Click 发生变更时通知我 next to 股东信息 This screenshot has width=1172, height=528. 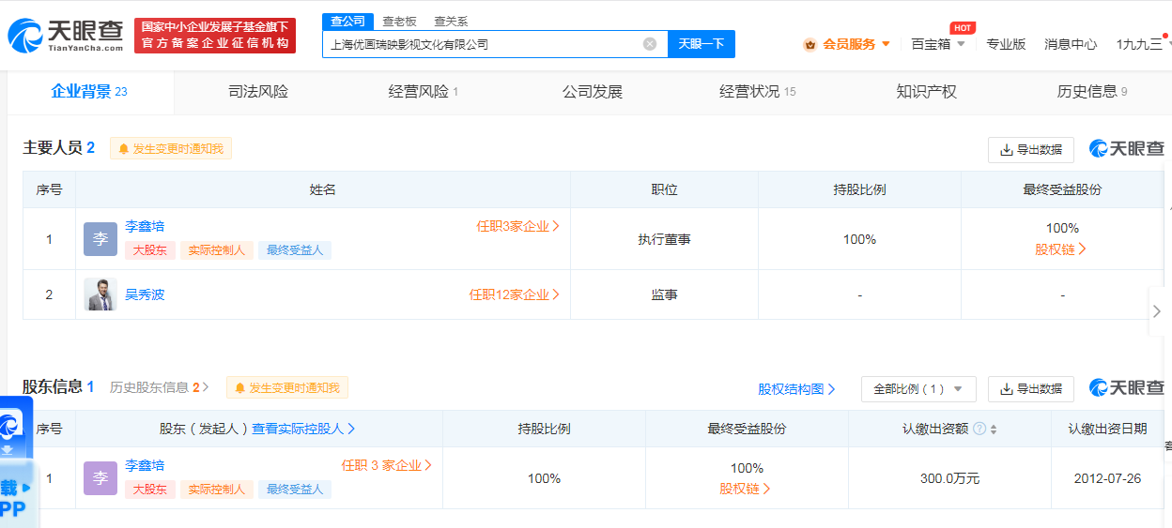click(287, 387)
